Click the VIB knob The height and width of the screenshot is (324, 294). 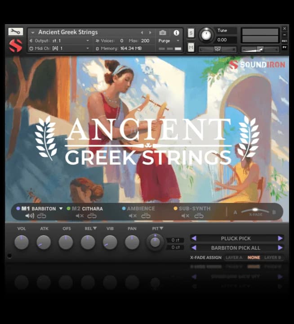[x=110, y=242]
